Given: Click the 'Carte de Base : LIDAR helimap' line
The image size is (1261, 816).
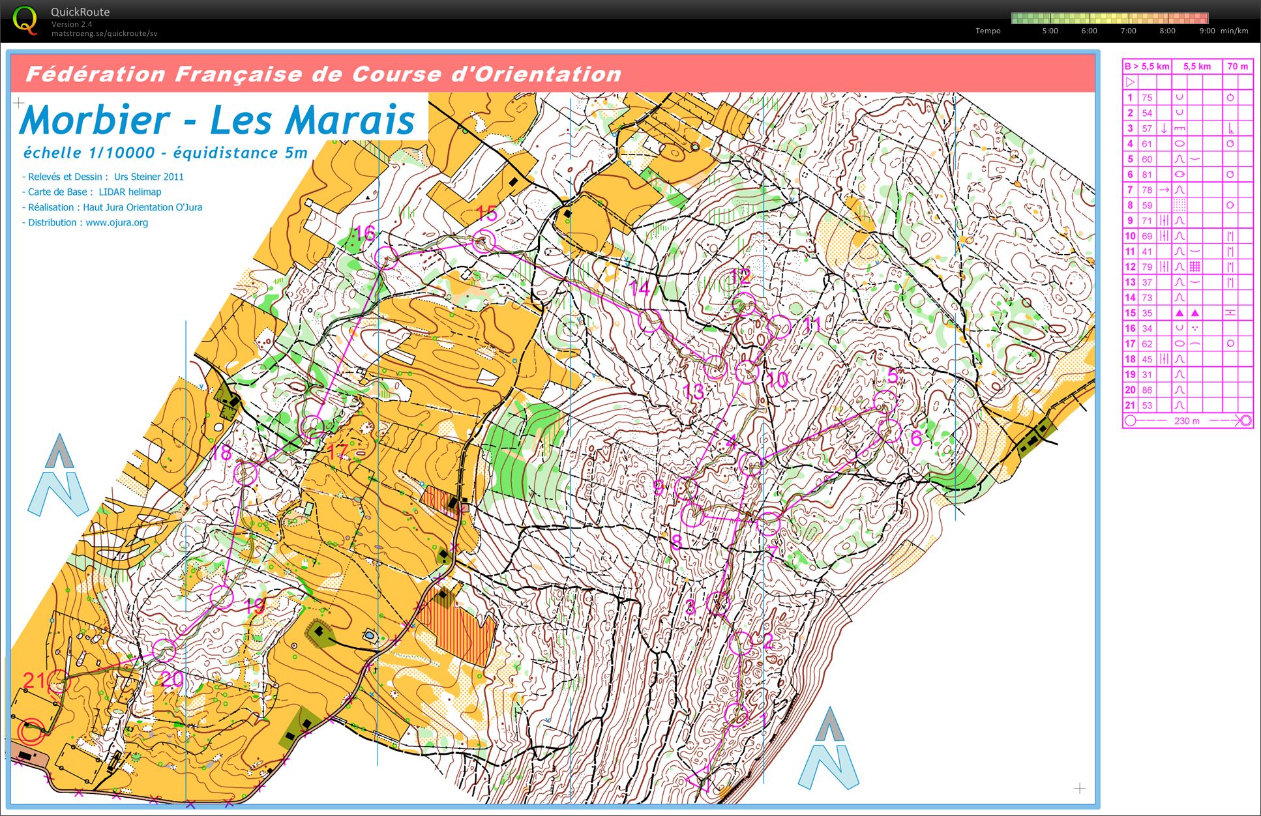Looking at the screenshot, I should click(x=92, y=192).
